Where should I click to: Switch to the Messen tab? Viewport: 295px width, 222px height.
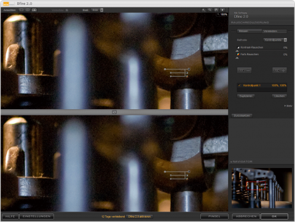click(250, 31)
